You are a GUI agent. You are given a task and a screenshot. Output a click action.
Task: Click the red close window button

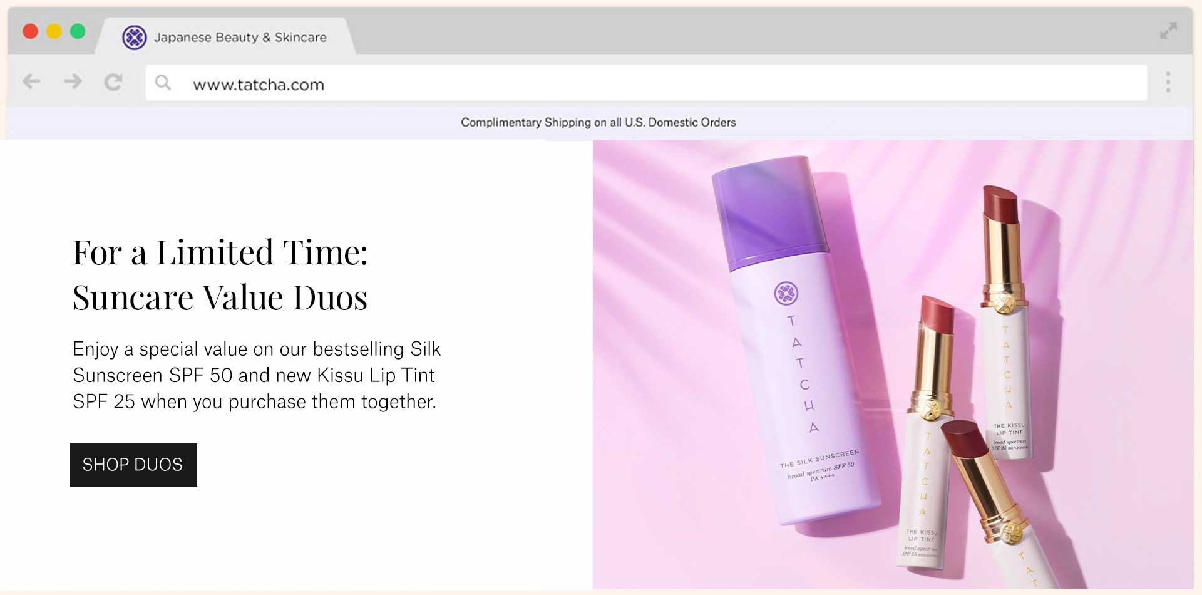pos(30,31)
